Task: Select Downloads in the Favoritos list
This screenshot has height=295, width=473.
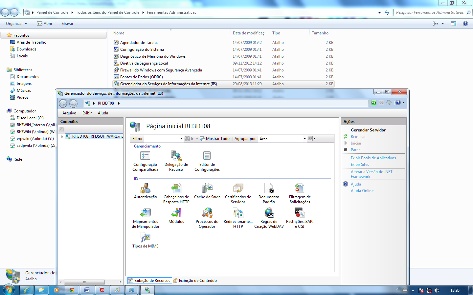Action: click(27, 49)
